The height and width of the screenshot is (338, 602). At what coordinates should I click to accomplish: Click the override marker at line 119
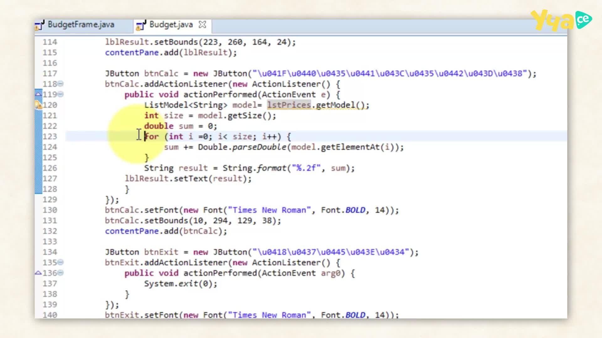coord(38,94)
